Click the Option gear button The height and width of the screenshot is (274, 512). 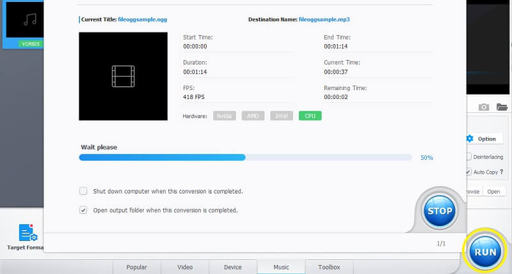[x=481, y=139]
